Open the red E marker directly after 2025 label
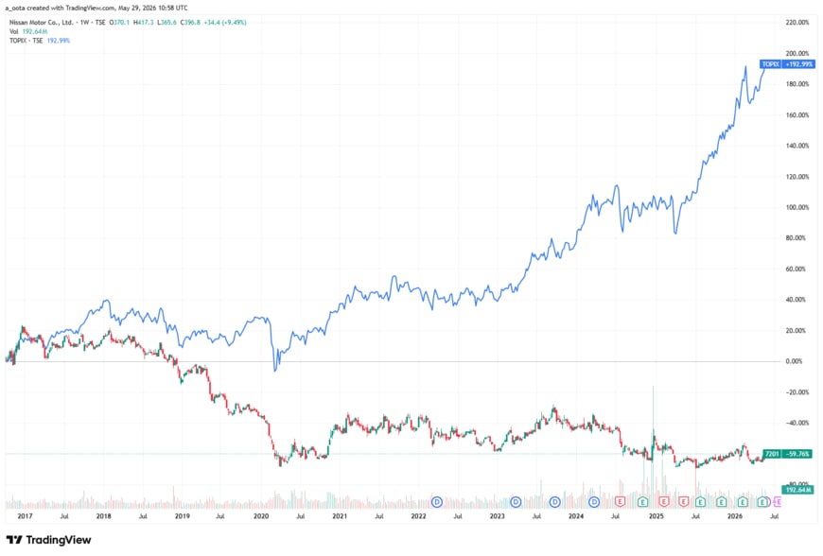The image size is (823, 556). (664, 502)
